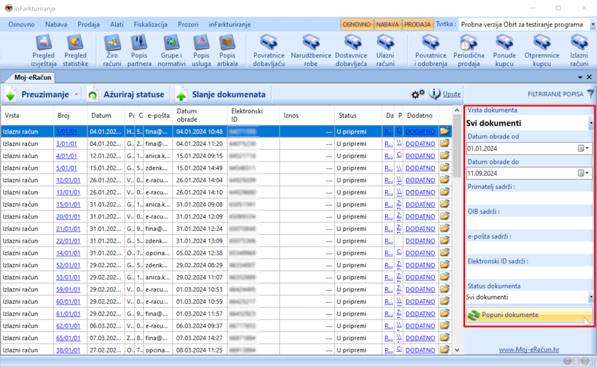Expand the Preuzimanje dropdown arrow
This screenshot has width=597, height=367.
pos(76,95)
